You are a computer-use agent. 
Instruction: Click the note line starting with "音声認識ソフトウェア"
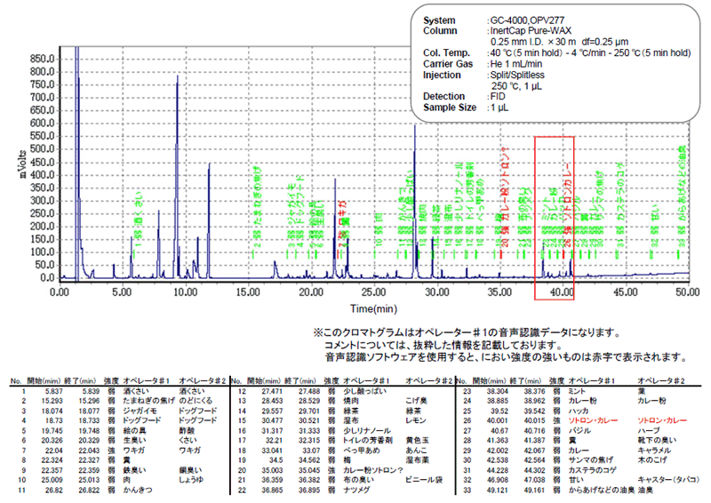pyautogui.click(x=507, y=357)
